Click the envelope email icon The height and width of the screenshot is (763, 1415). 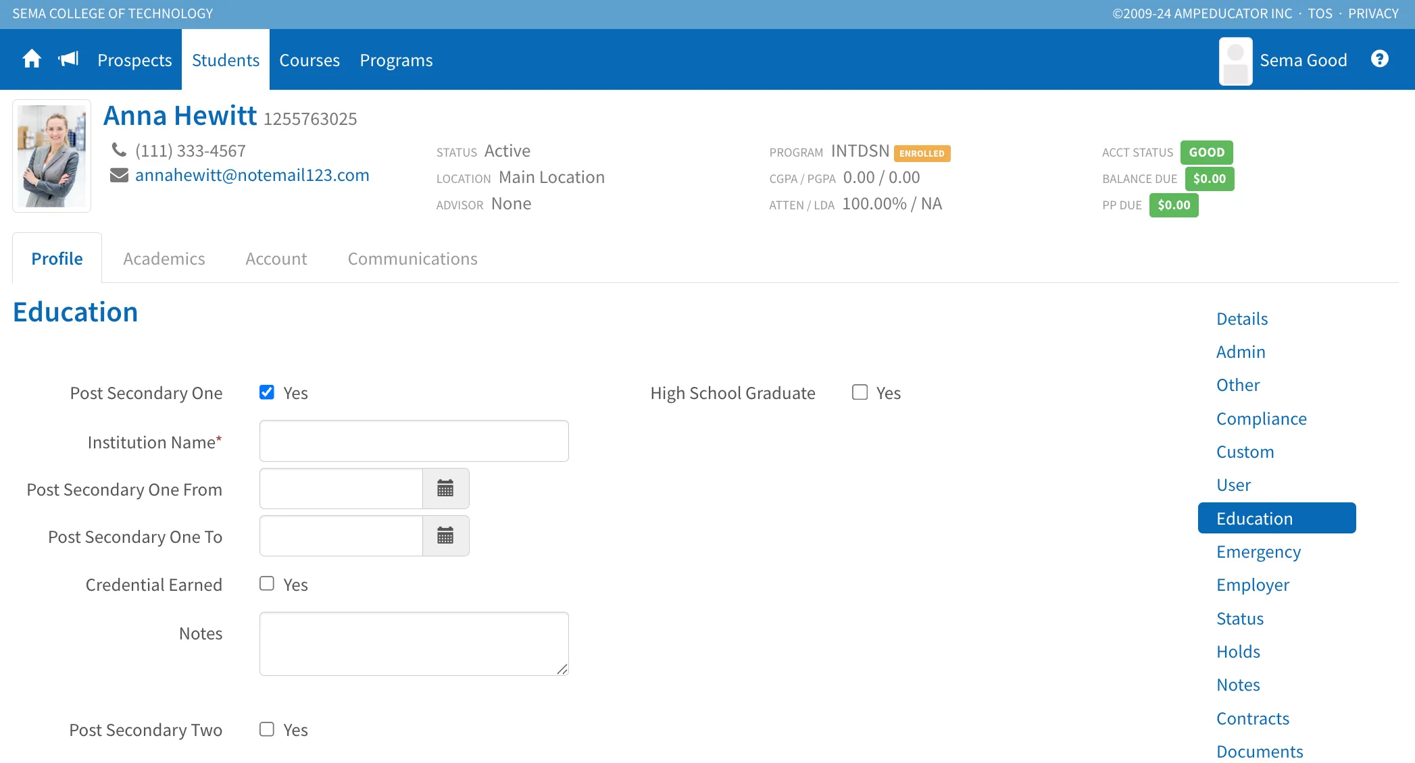pyautogui.click(x=119, y=176)
